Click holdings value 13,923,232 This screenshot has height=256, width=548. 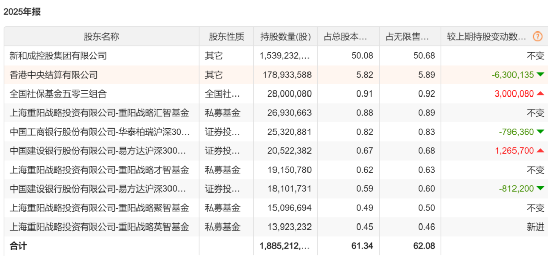(x=290, y=227)
